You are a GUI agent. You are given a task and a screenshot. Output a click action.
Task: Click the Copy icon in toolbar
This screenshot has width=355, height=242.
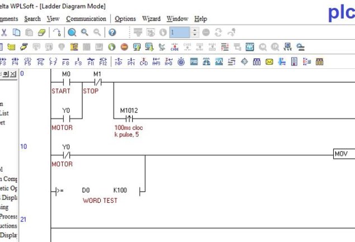[x=16, y=32]
